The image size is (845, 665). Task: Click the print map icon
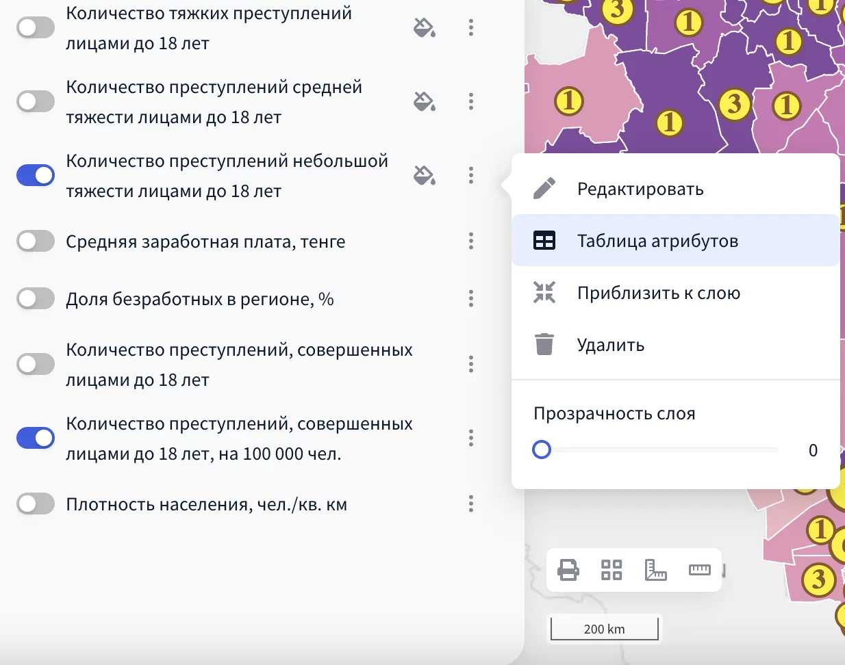coord(568,569)
